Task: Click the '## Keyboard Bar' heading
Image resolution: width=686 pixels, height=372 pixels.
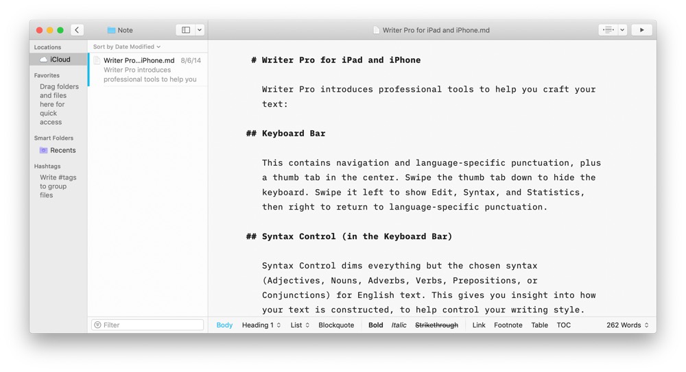Action: tap(285, 134)
